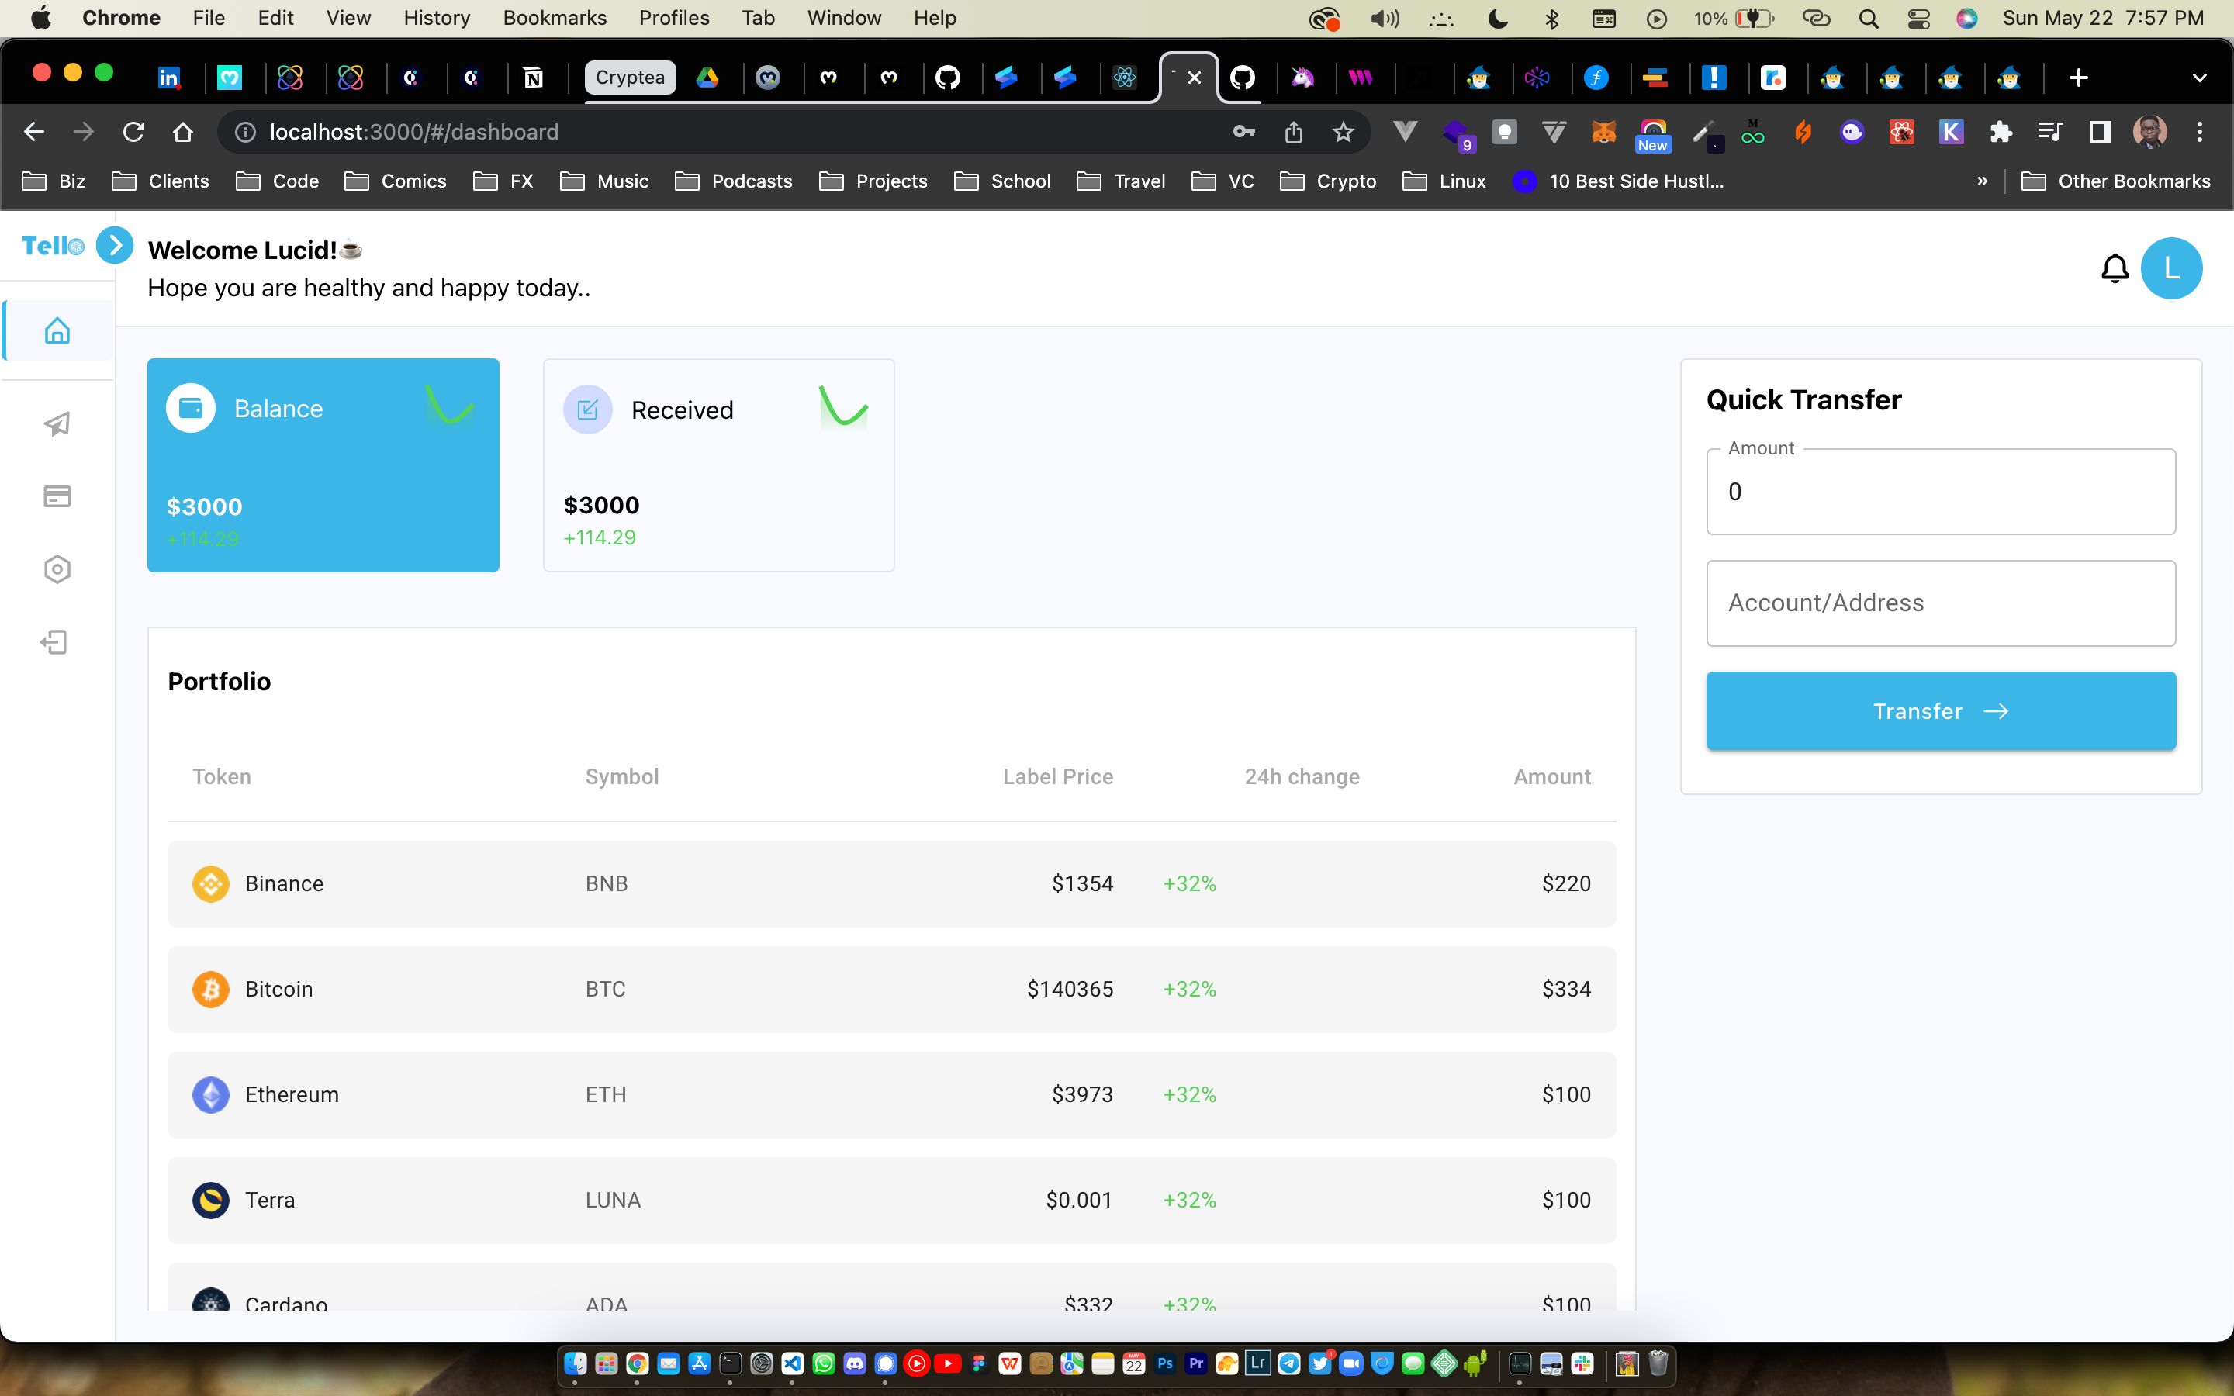Click the Ethereum token row

[890, 1094]
